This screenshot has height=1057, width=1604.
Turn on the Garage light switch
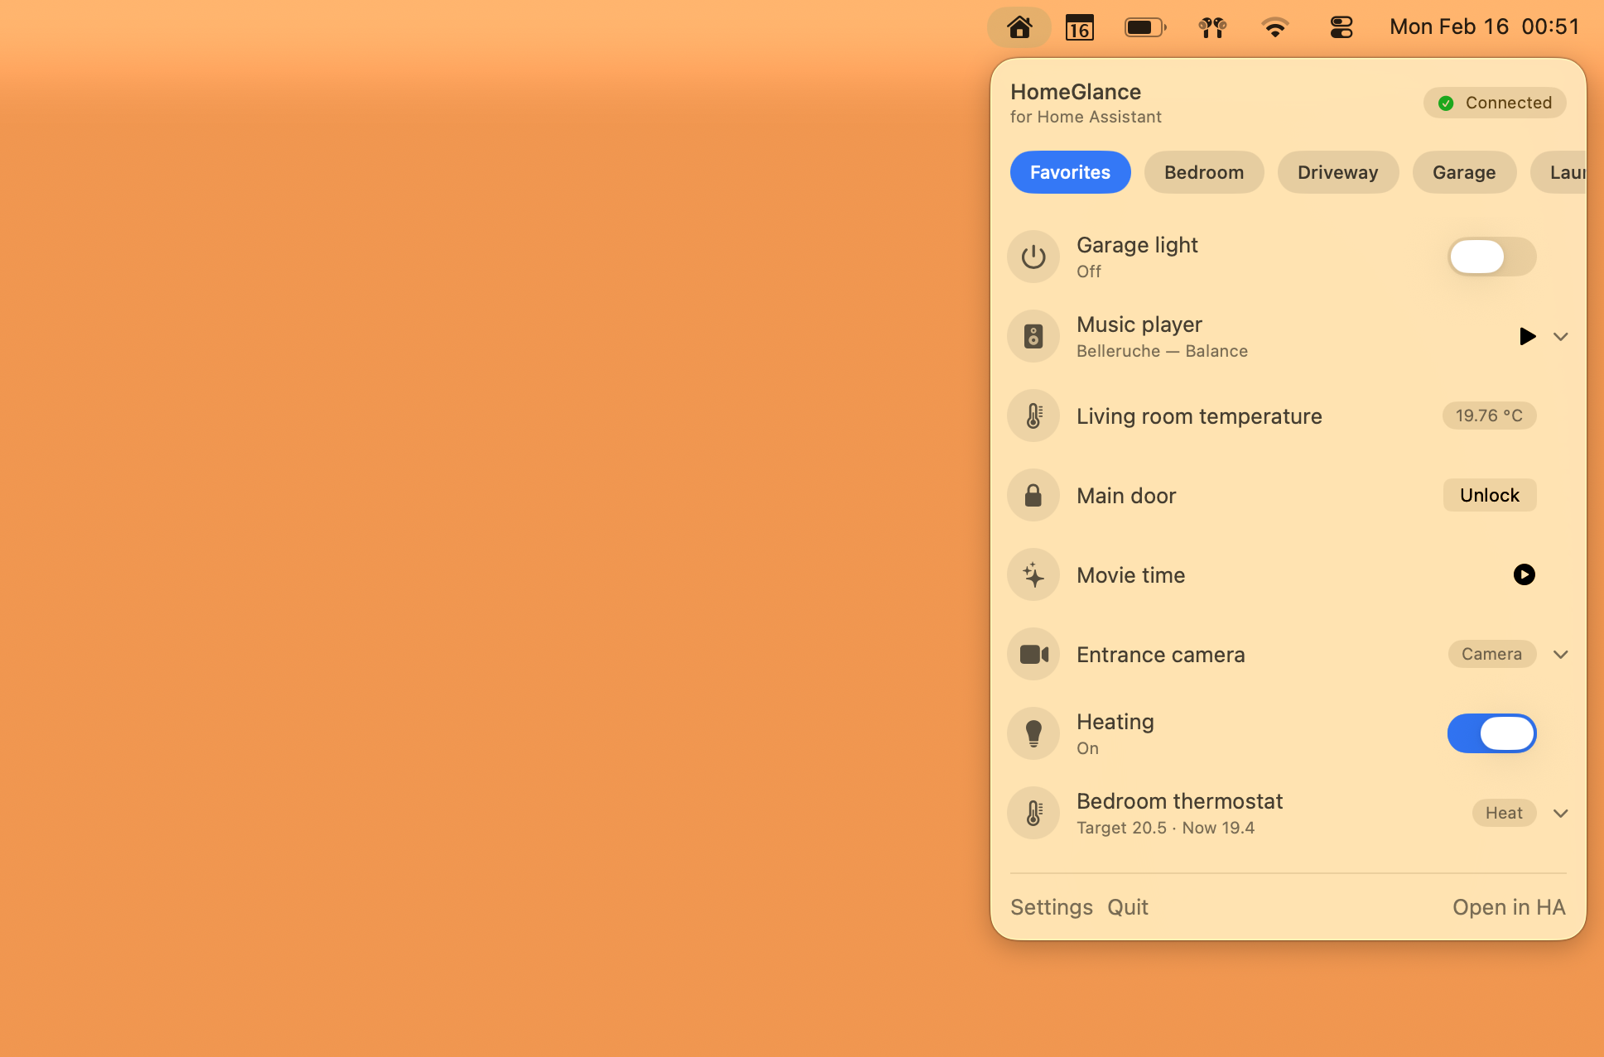click(x=1491, y=257)
